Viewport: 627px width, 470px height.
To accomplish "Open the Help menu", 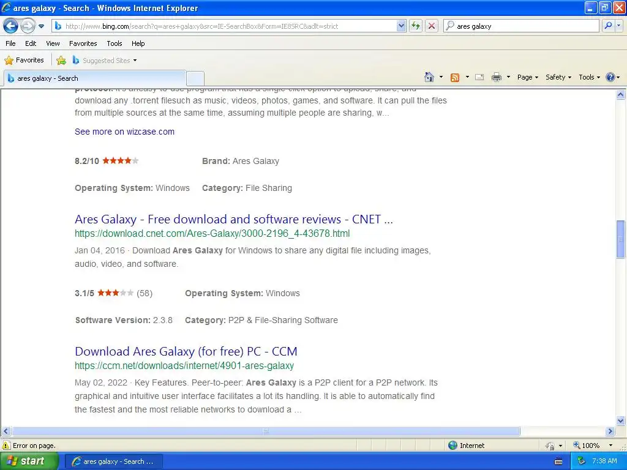I will pyautogui.click(x=138, y=43).
